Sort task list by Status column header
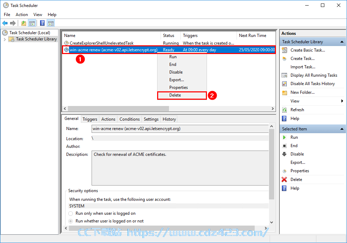The height and width of the screenshot is (243, 347). tap(171, 36)
